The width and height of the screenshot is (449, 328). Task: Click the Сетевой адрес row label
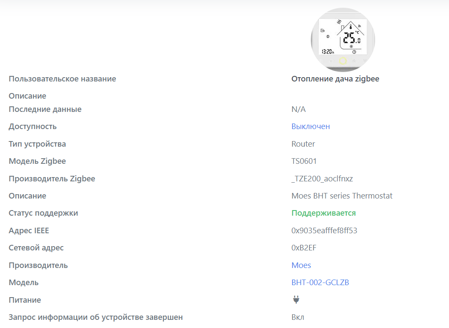[37, 247]
